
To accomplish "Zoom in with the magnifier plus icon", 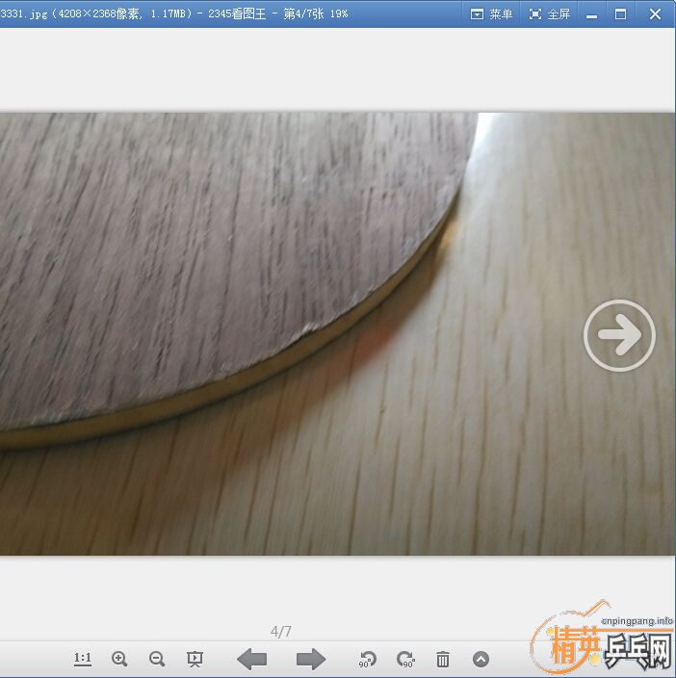I will (x=119, y=660).
